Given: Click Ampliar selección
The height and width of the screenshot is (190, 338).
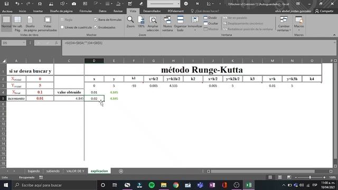Looking at the screenshot, I should (x=153, y=24).
